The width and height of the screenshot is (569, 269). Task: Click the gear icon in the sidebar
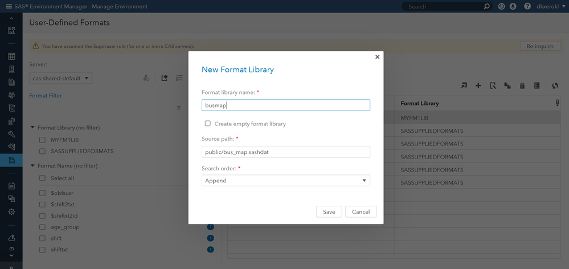[11, 212]
